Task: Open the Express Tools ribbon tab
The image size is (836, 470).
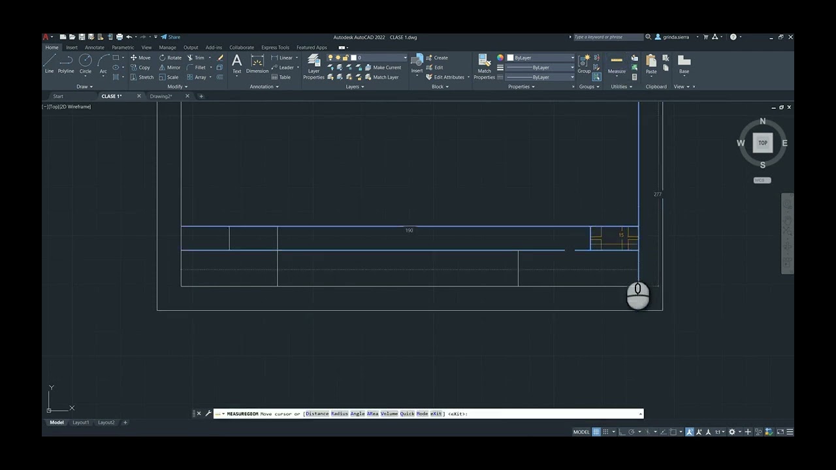Action: pyautogui.click(x=275, y=47)
